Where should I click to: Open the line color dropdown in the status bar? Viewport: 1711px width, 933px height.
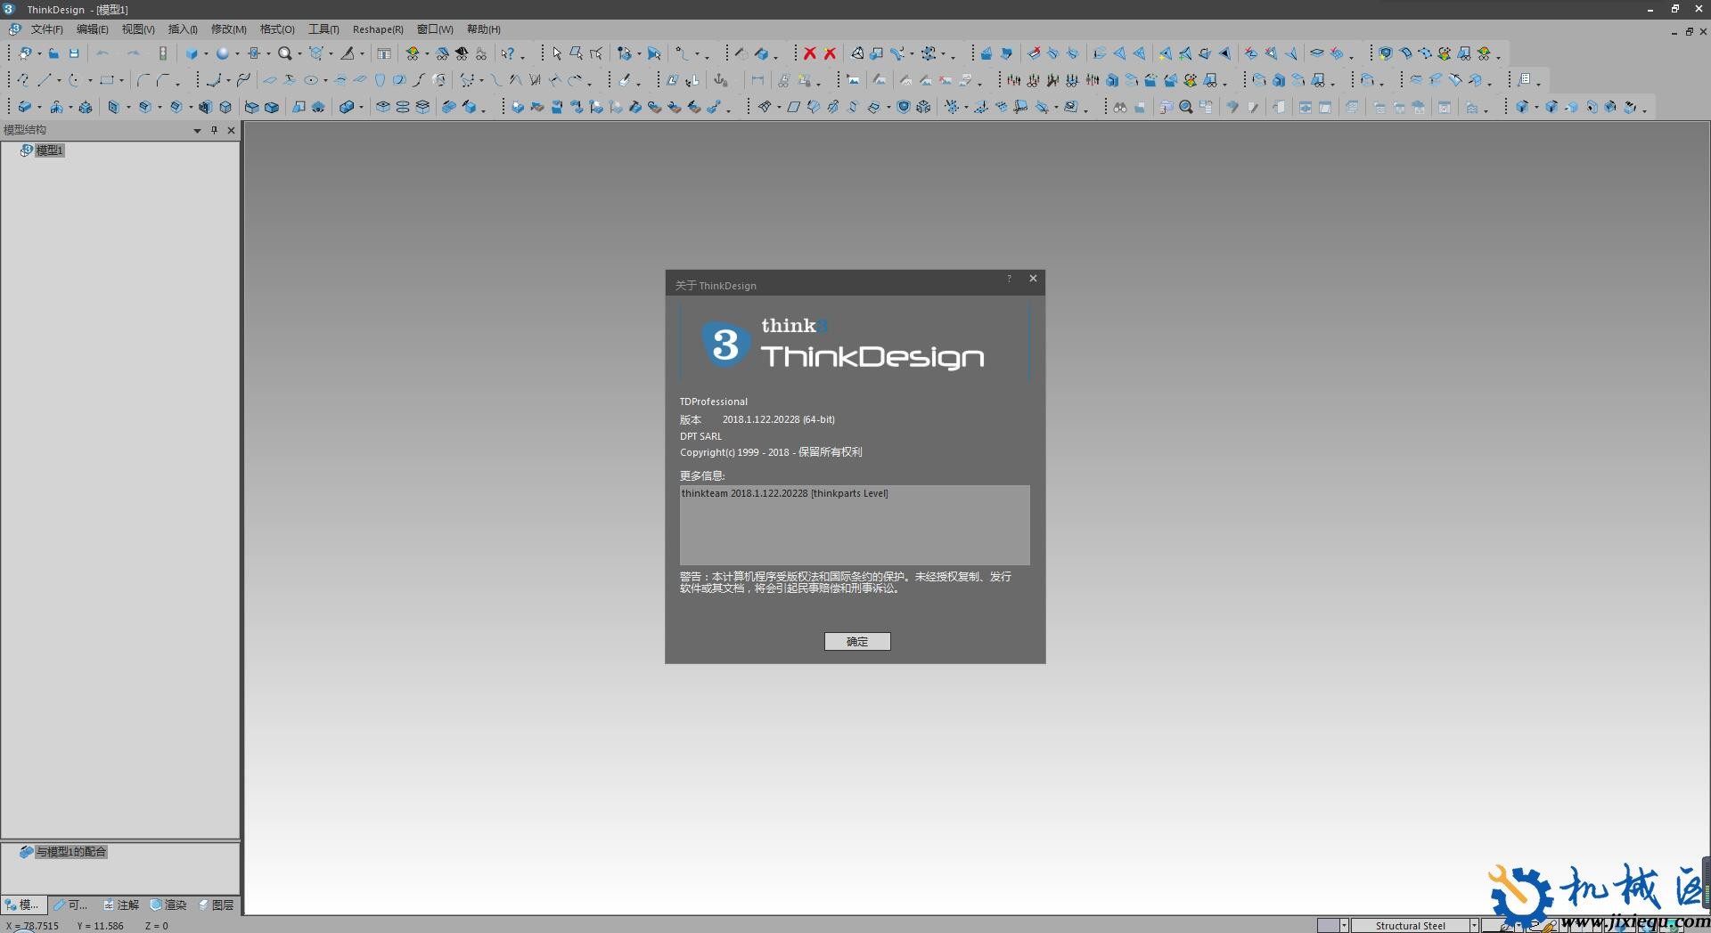click(x=1518, y=926)
